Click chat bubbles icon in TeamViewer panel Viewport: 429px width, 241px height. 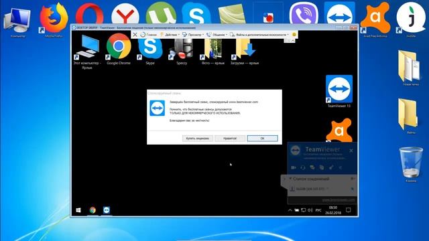click(312, 167)
